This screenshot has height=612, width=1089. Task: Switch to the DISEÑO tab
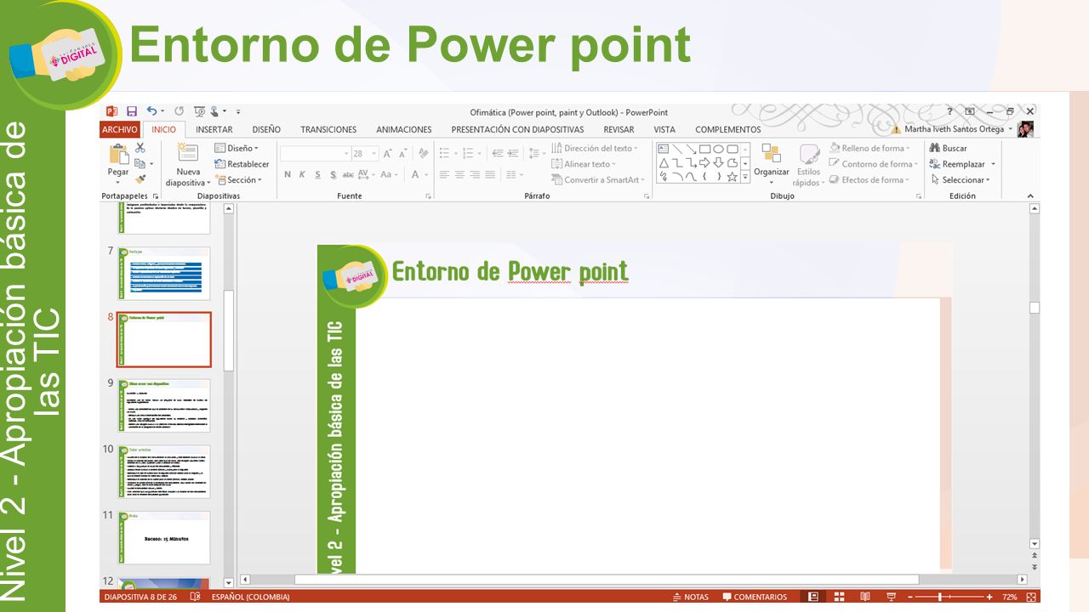click(x=266, y=129)
